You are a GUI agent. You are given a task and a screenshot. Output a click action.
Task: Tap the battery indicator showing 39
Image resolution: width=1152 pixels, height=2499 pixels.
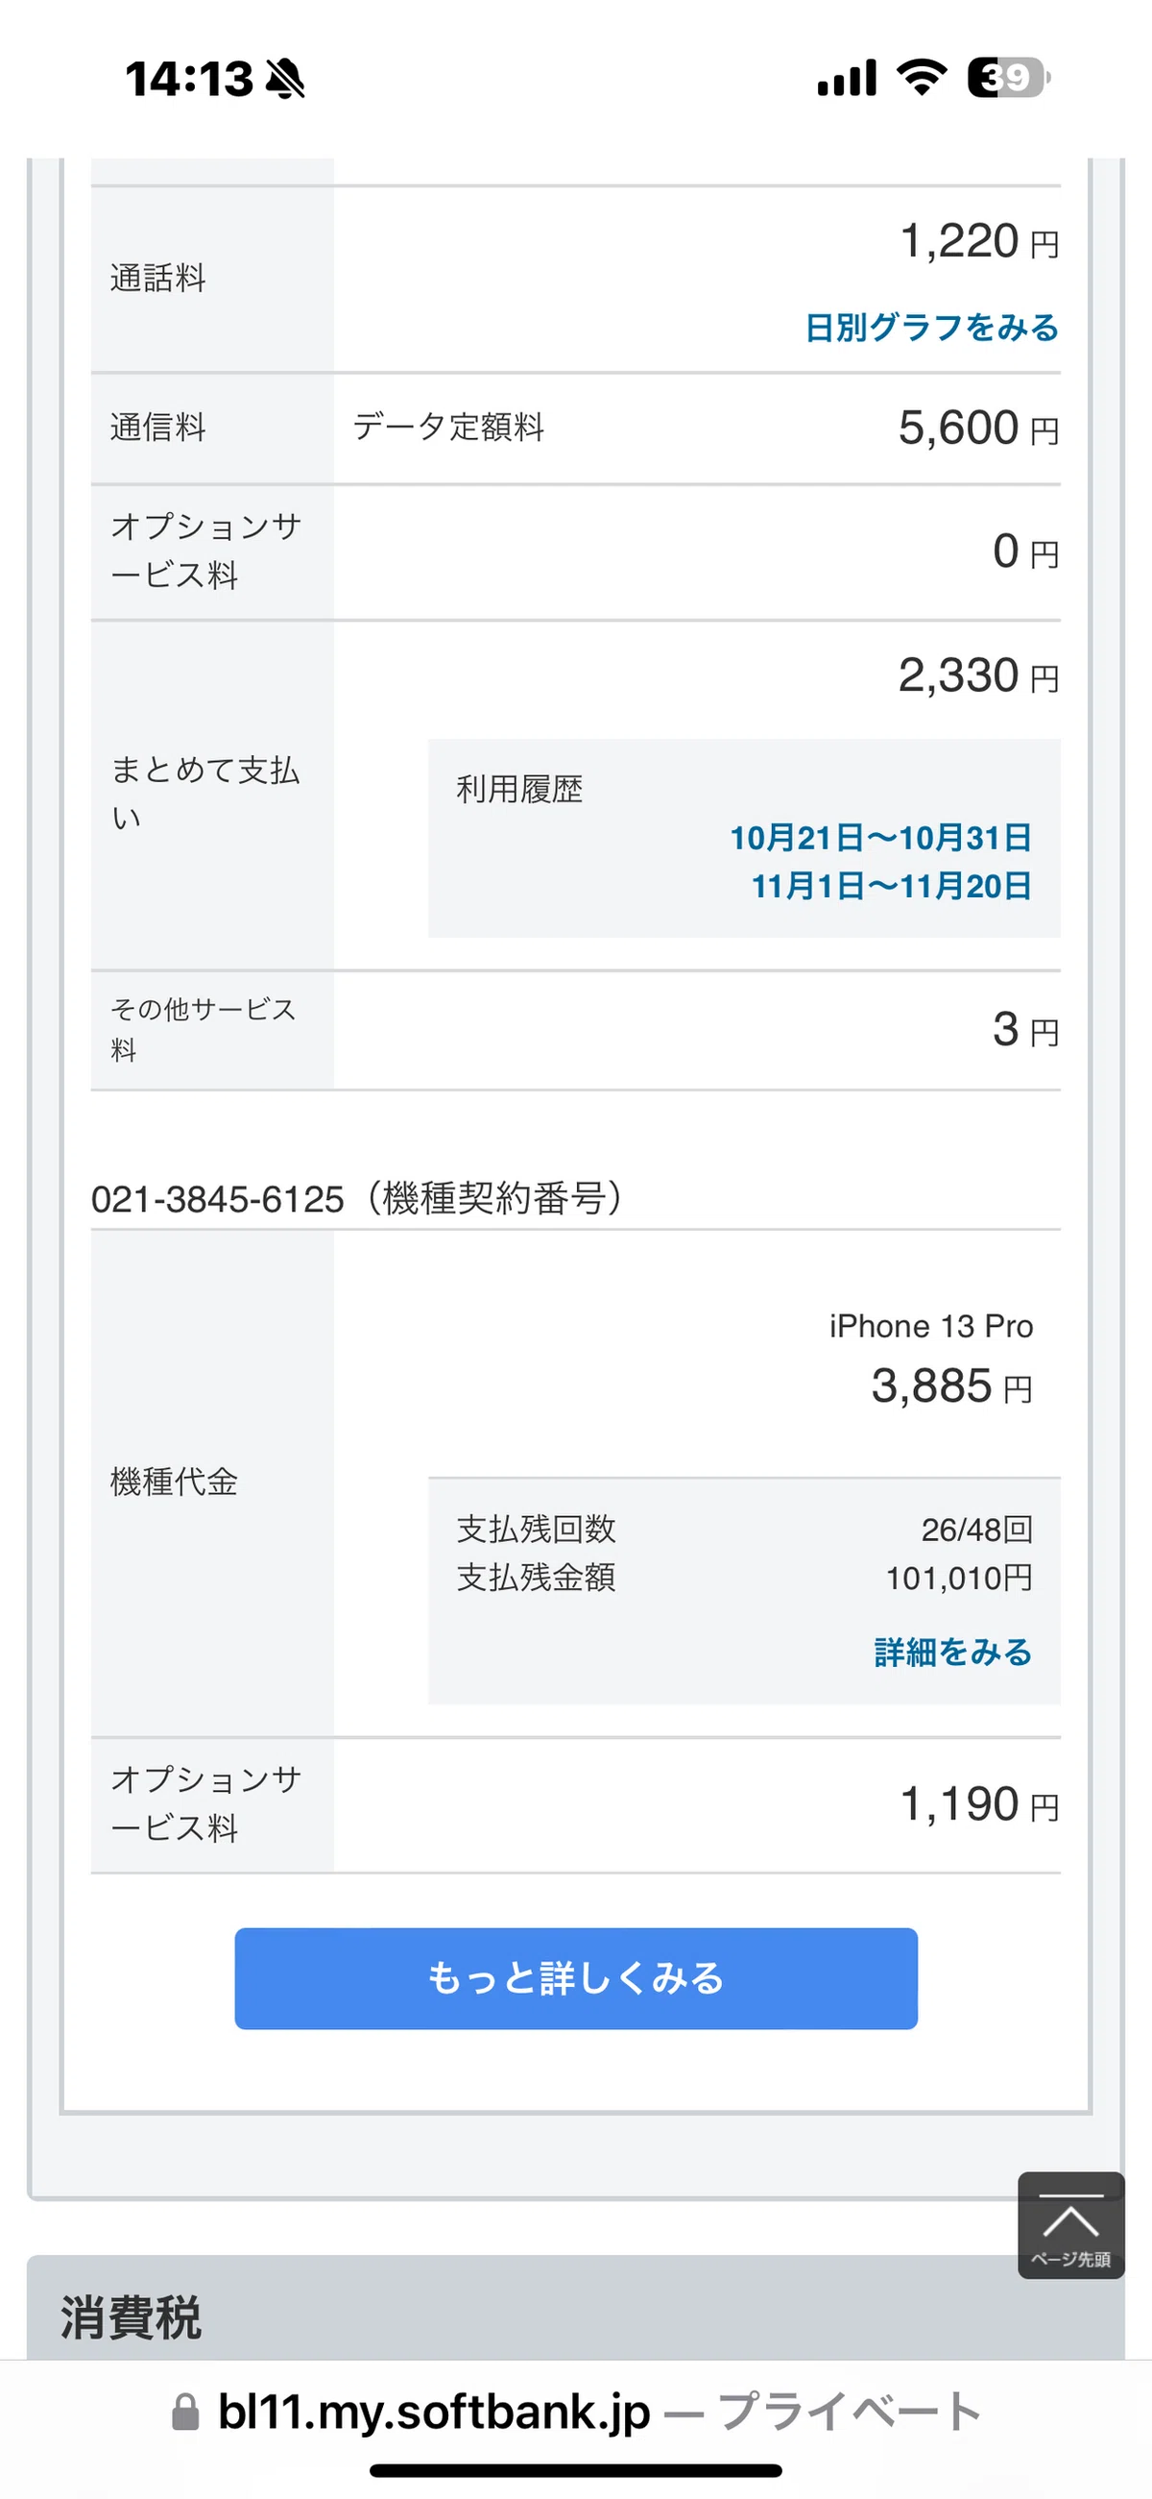click(x=1009, y=78)
